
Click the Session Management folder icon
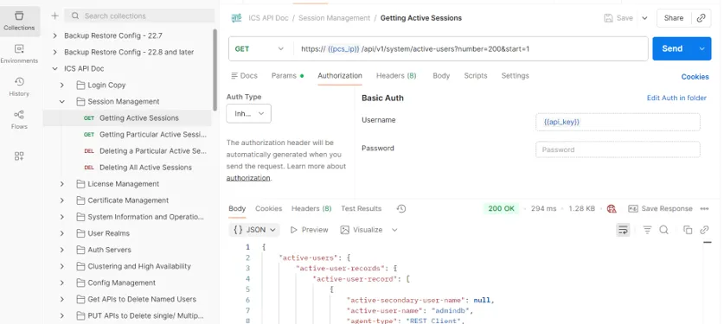click(x=80, y=102)
